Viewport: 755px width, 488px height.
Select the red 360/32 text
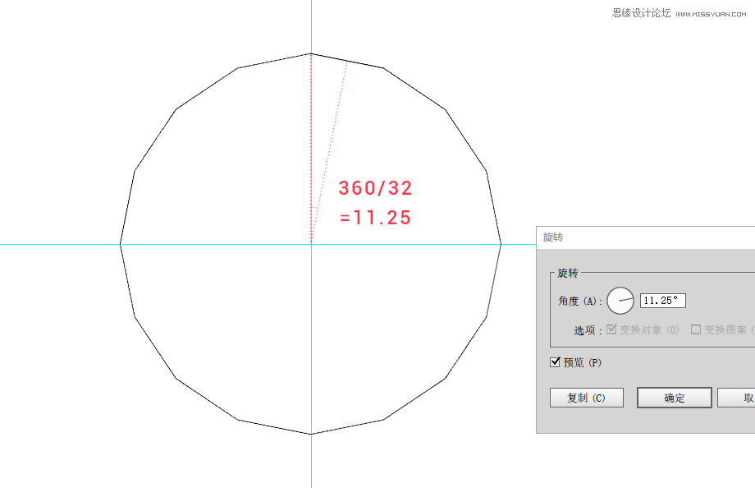click(x=376, y=188)
